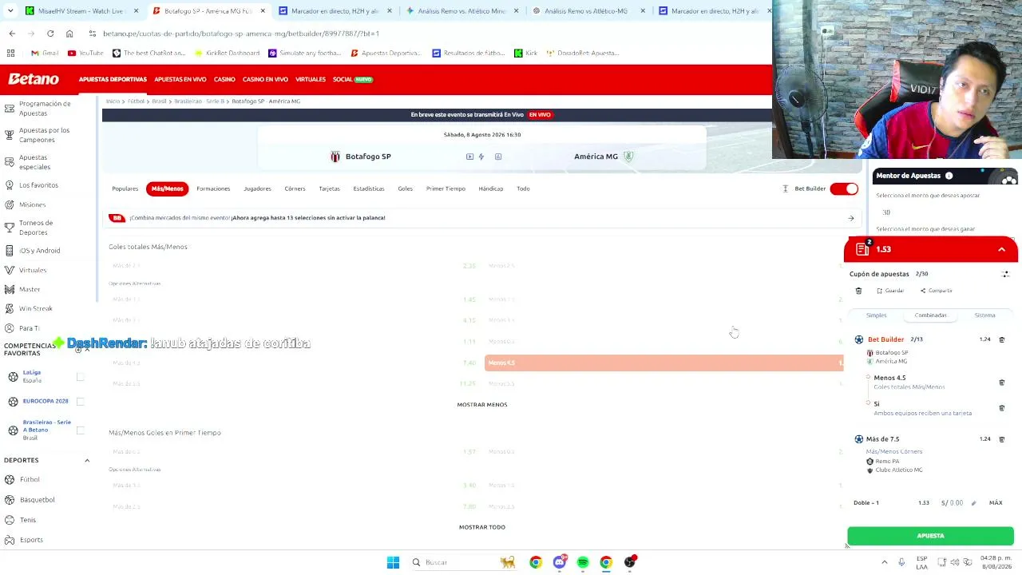This screenshot has height=575, width=1022.
Task: Edit the stake amount with the pencil icon
Action: click(973, 503)
